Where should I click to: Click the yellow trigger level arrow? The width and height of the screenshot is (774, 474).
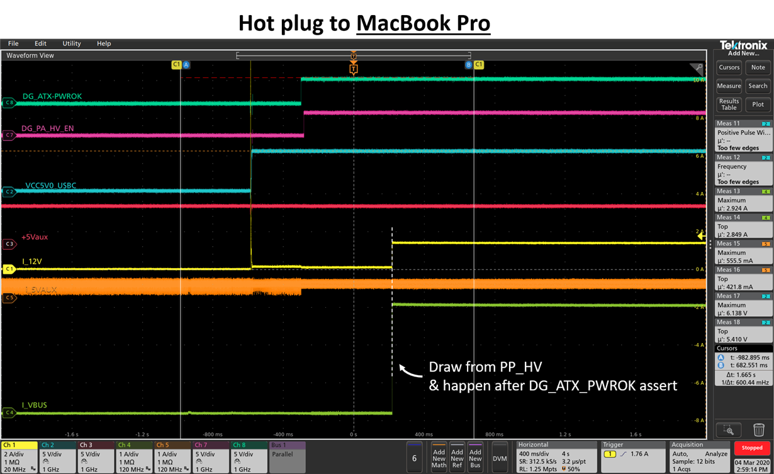tap(701, 235)
